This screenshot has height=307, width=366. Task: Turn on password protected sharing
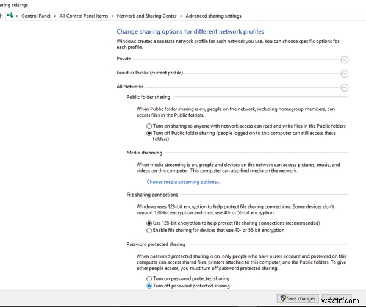(149, 279)
